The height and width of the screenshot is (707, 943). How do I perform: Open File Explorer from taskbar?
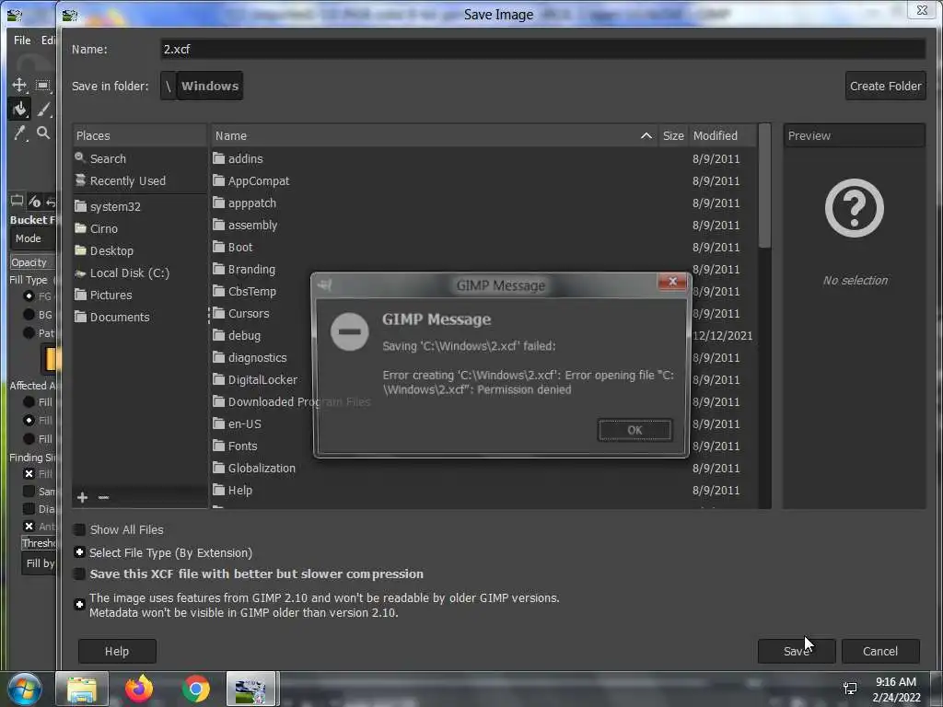[x=82, y=689]
